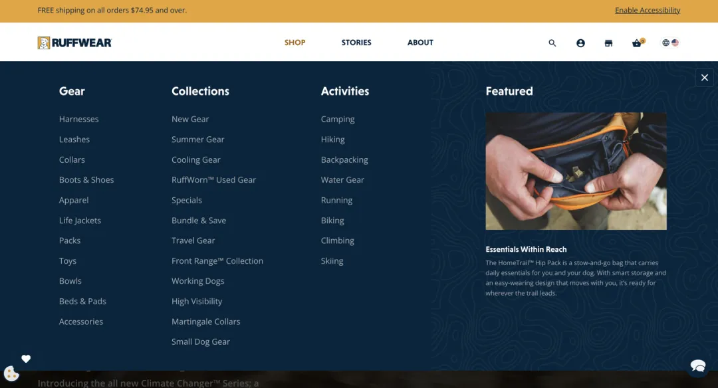Image resolution: width=718 pixels, height=388 pixels.
Task: Open the Collars category
Action: coord(72,159)
